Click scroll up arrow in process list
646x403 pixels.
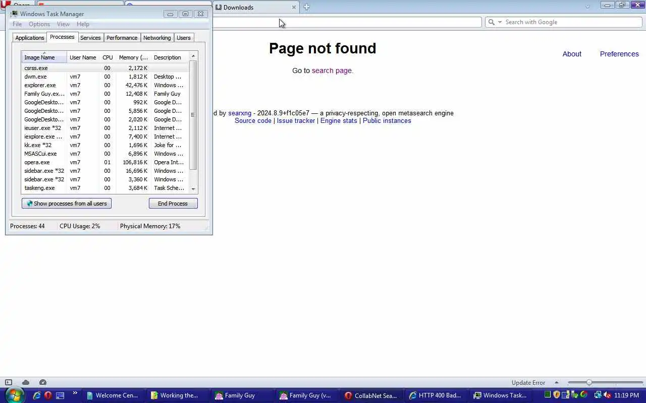point(193,56)
